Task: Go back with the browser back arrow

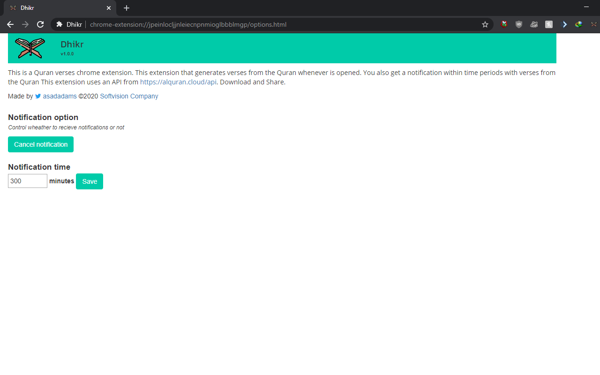Action: (x=10, y=24)
